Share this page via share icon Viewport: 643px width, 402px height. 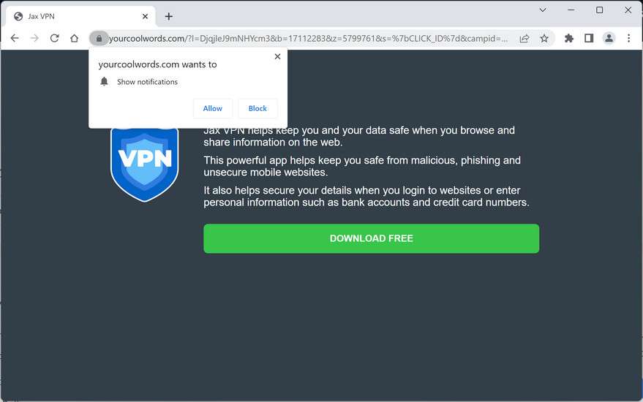[524, 39]
